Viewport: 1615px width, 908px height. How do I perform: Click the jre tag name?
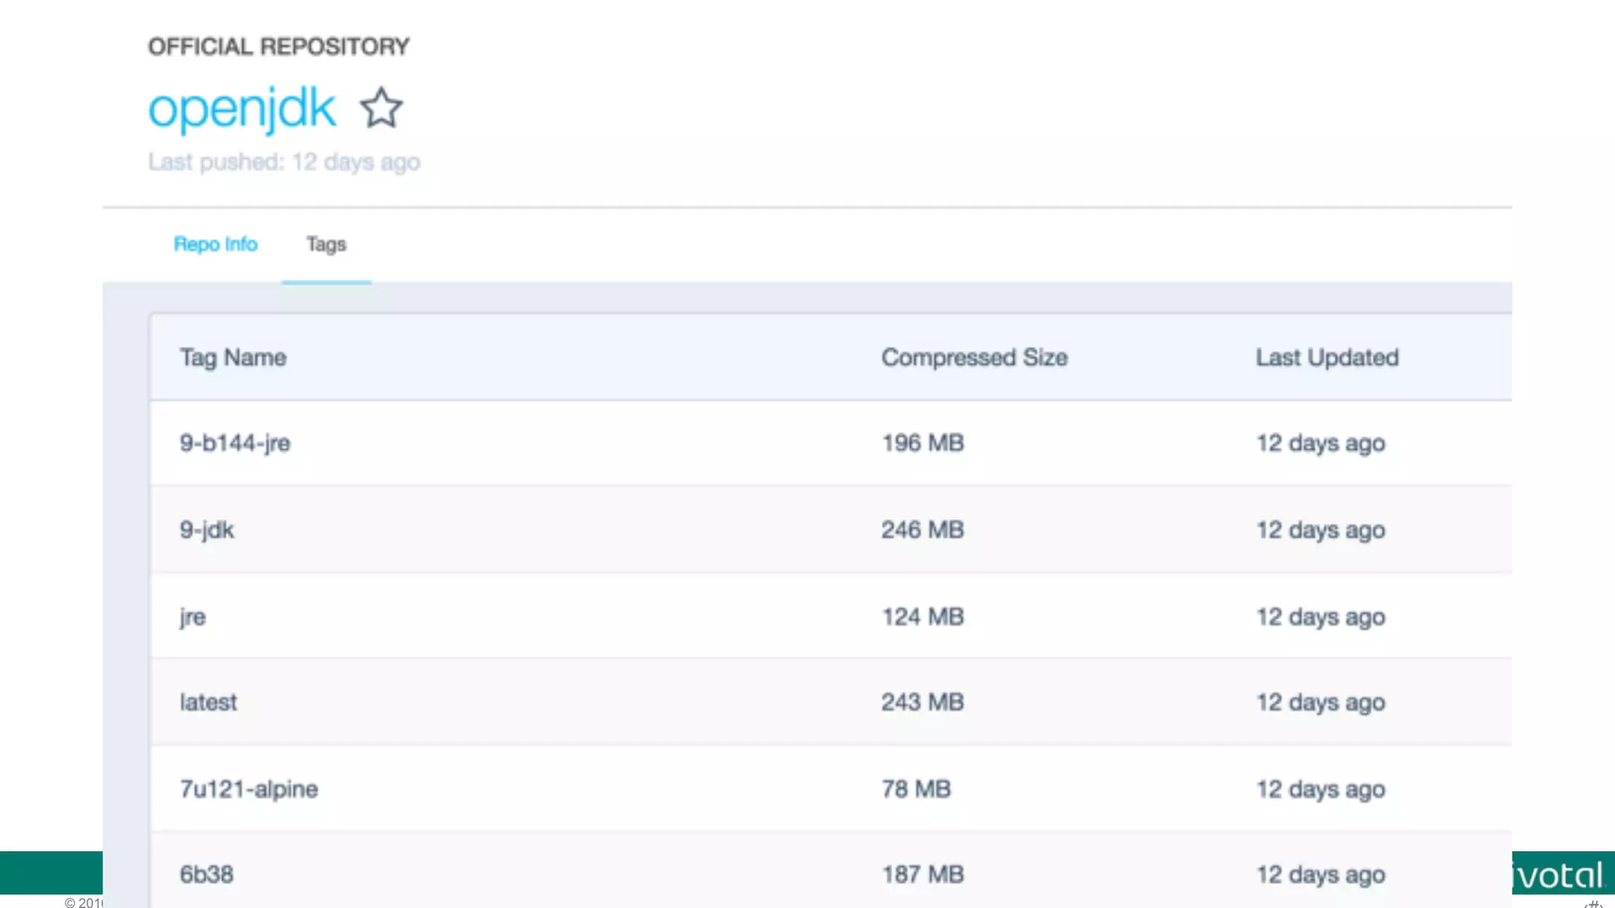tap(192, 616)
